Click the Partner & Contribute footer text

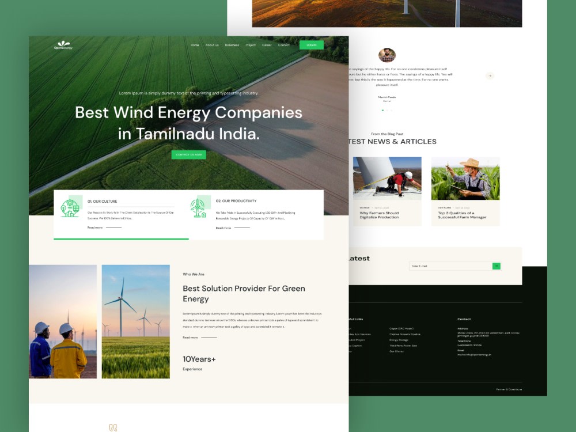click(509, 389)
